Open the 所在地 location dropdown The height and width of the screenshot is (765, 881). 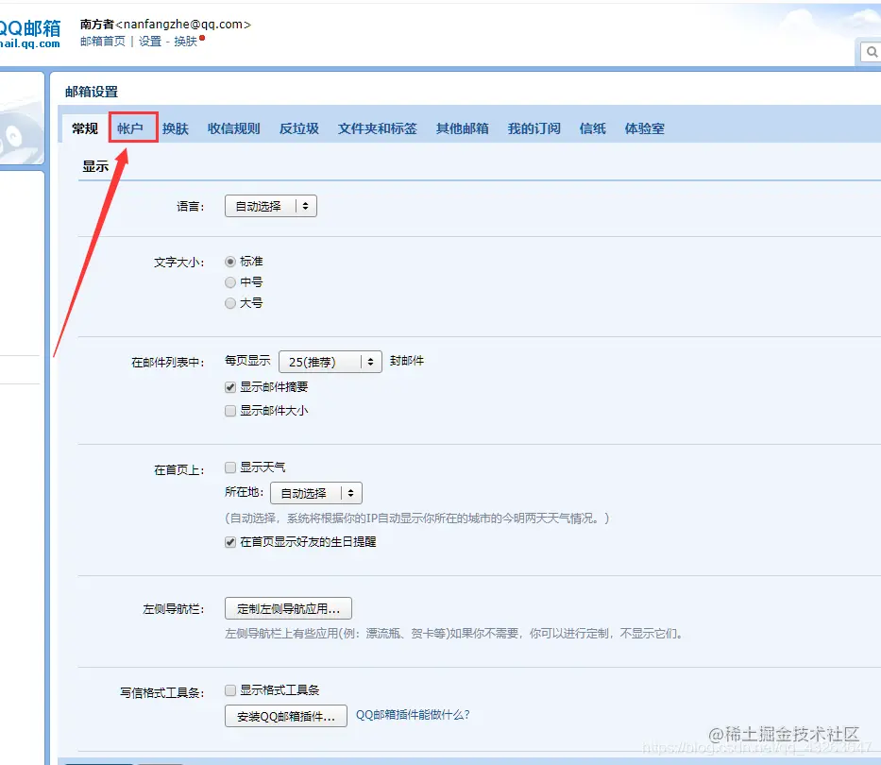[315, 492]
